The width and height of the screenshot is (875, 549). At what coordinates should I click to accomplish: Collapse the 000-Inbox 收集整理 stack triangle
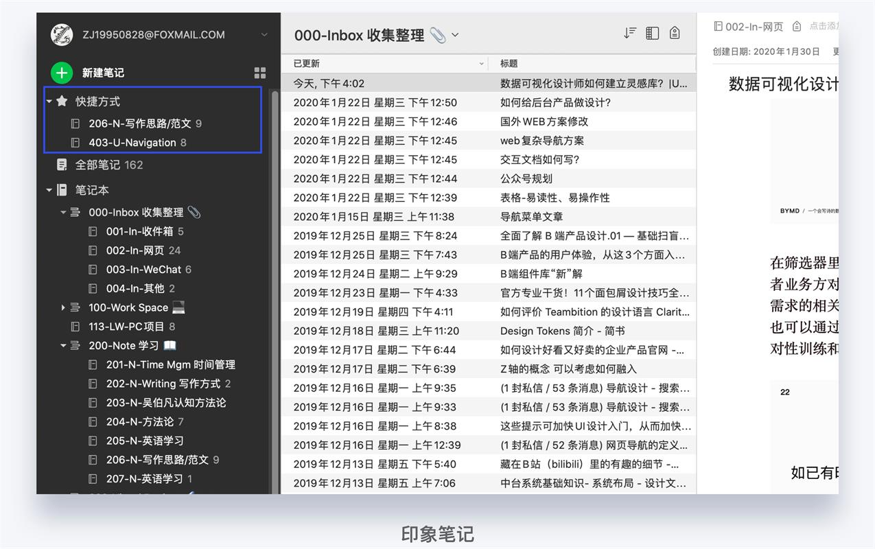coord(63,212)
